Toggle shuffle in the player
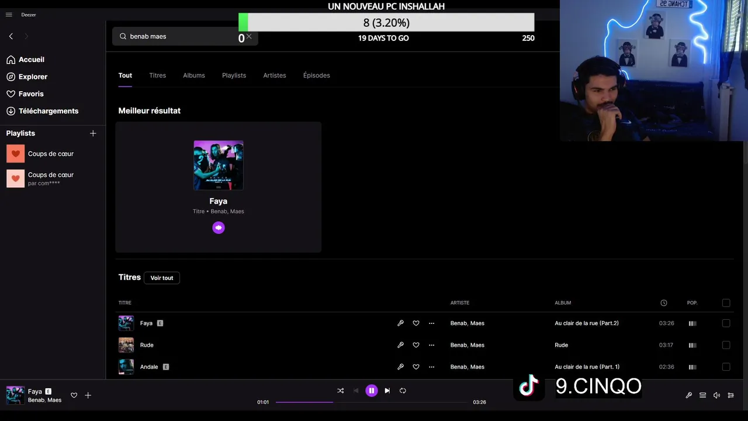Viewport: 748px width, 421px height. pos(341,391)
